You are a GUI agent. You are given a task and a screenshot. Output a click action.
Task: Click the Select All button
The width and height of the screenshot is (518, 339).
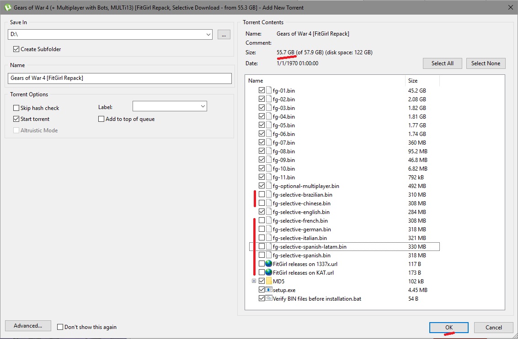[x=443, y=63]
